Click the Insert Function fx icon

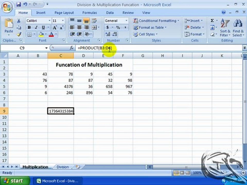(72, 48)
